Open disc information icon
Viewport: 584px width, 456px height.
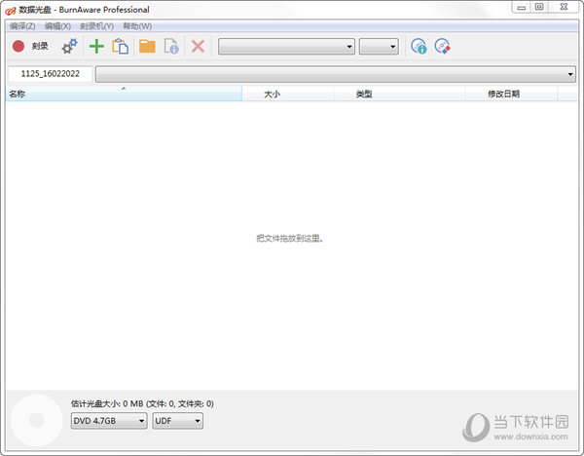tap(419, 46)
